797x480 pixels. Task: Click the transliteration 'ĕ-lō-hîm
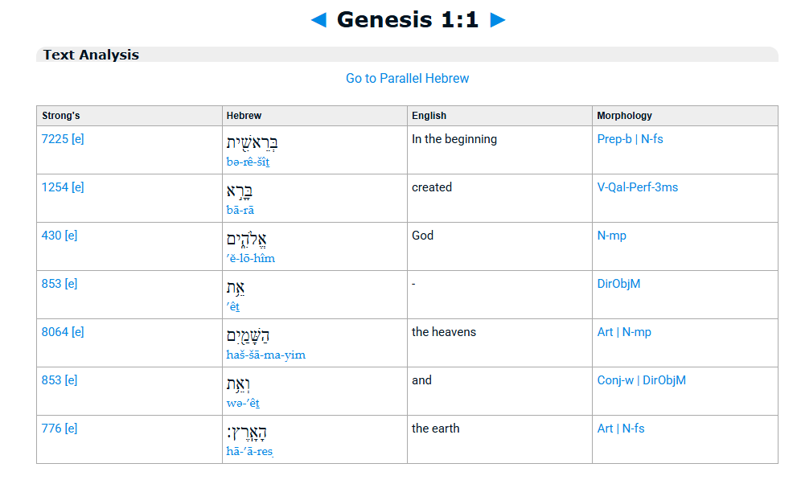251,258
